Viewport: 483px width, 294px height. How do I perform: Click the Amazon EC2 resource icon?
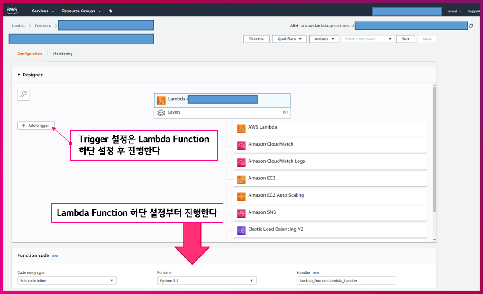pos(241,179)
